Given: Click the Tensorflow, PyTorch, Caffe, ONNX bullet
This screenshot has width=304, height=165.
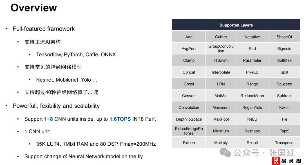Looking at the screenshot, I should [x=76, y=54].
